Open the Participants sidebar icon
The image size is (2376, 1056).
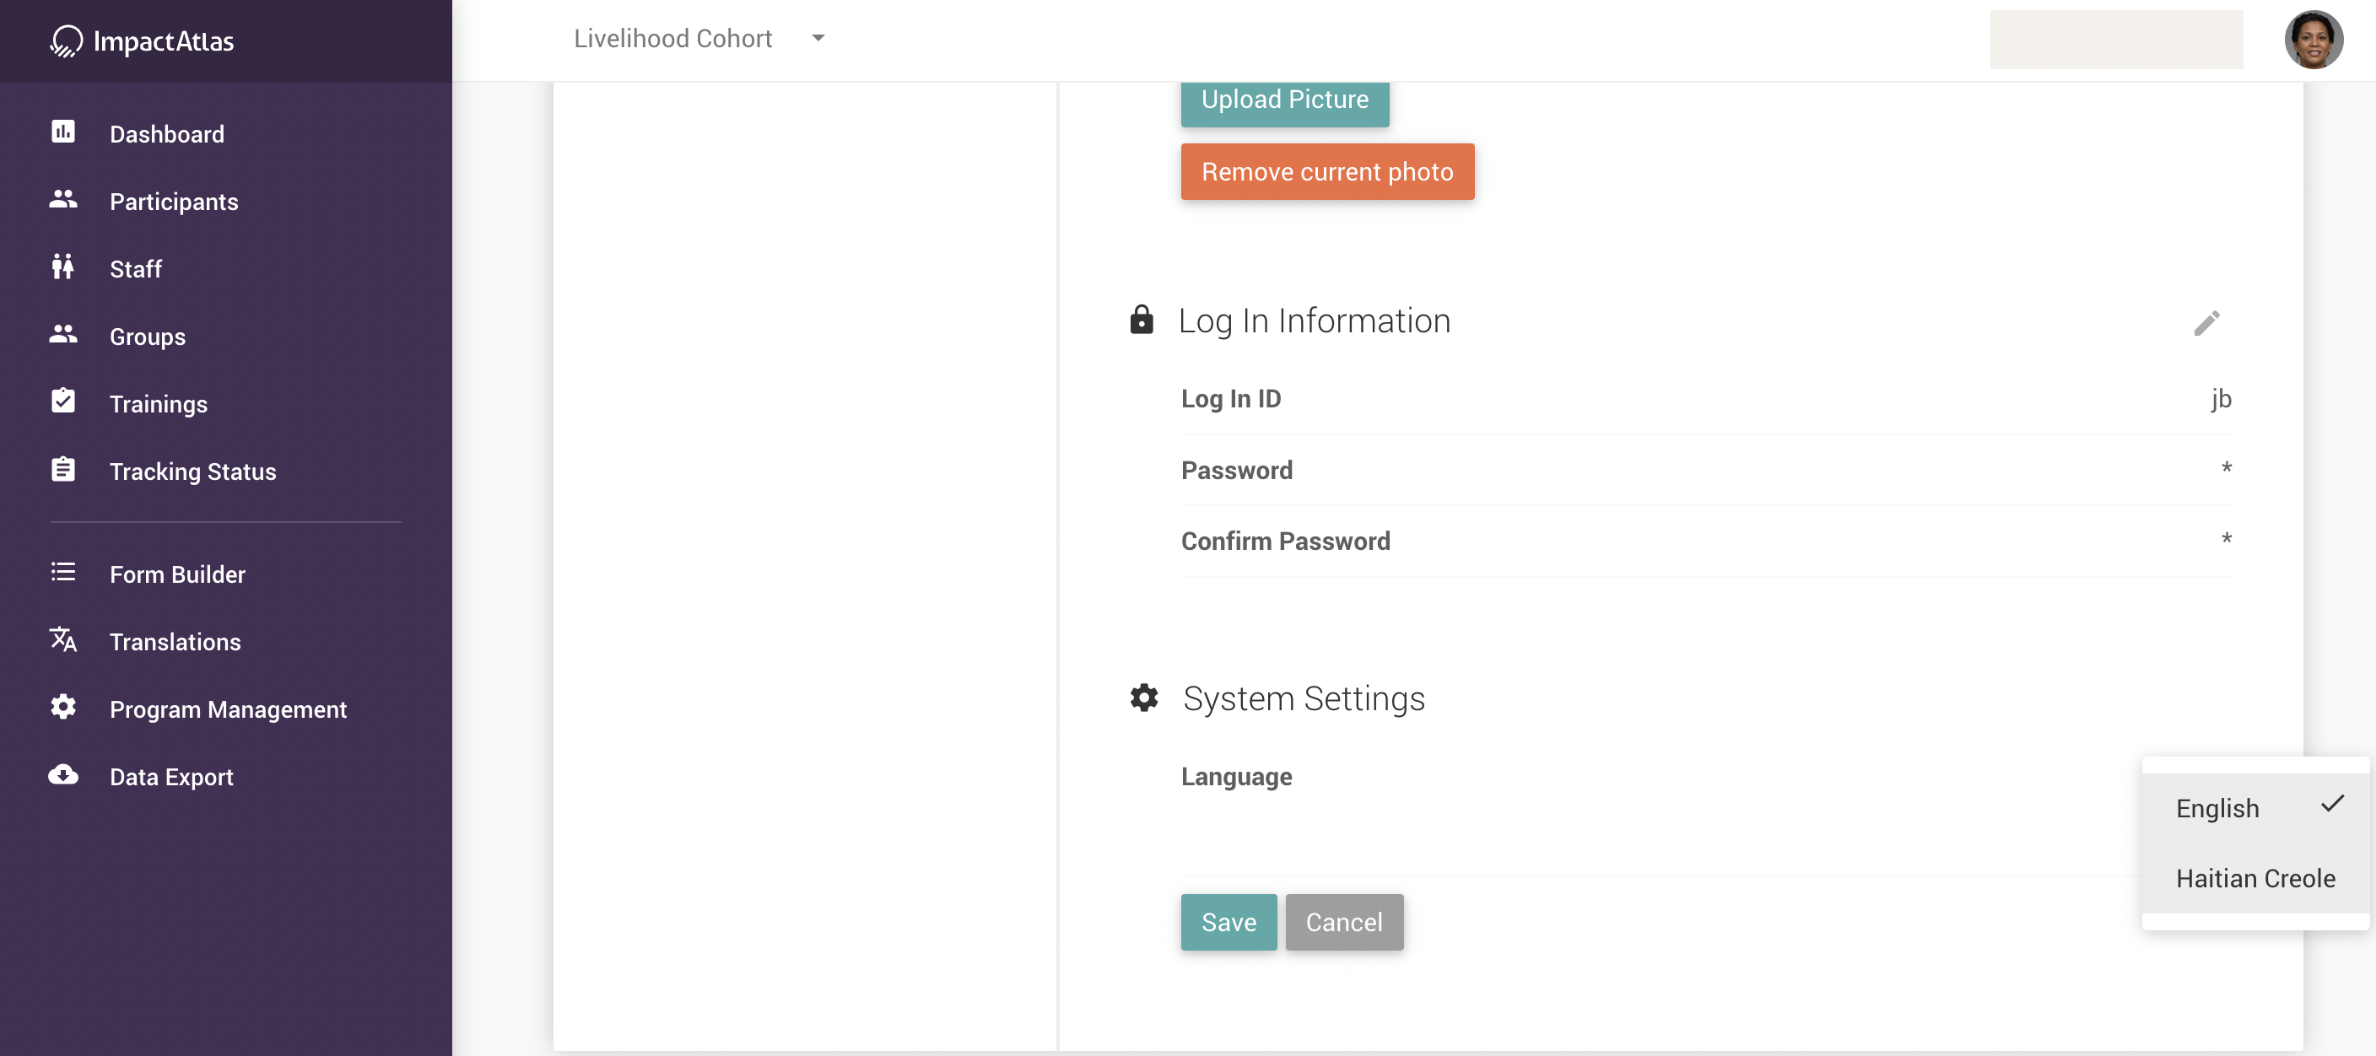pyautogui.click(x=62, y=199)
